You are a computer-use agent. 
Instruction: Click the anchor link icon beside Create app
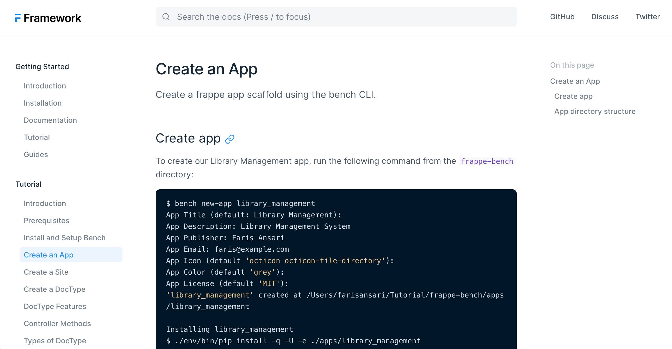(229, 139)
